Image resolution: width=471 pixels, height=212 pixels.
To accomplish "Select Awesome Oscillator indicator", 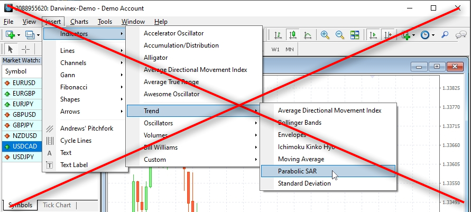I will (x=194, y=94).
